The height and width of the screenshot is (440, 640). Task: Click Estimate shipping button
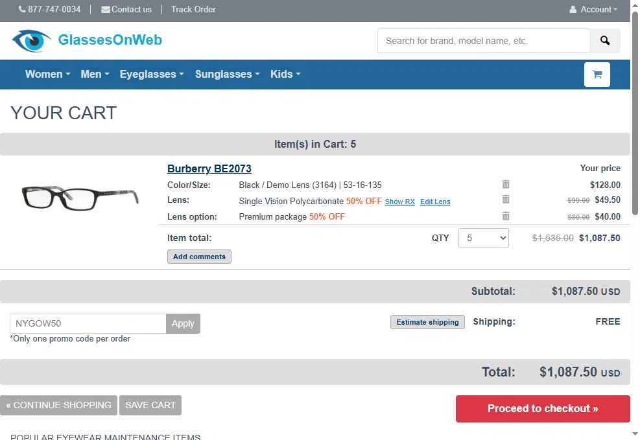coord(427,322)
